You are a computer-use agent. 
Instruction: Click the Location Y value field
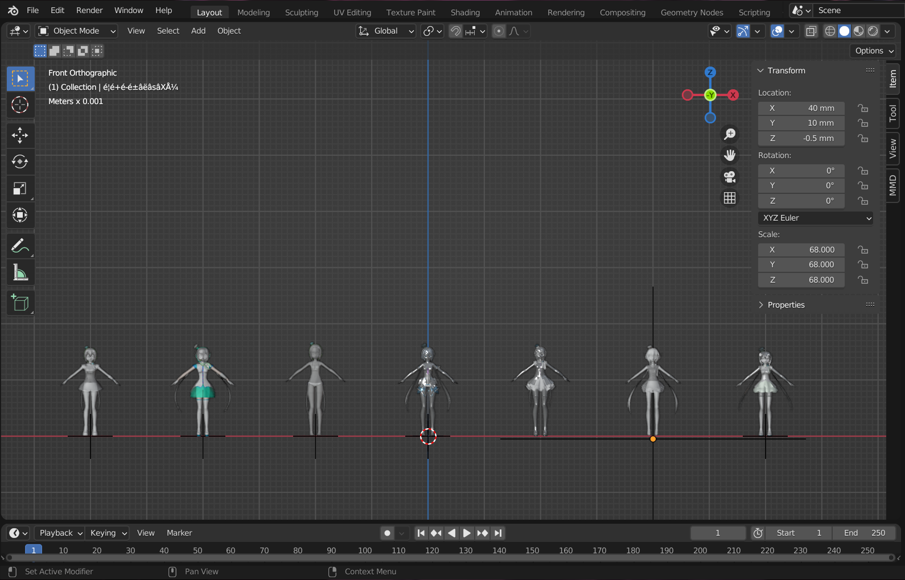coord(801,123)
